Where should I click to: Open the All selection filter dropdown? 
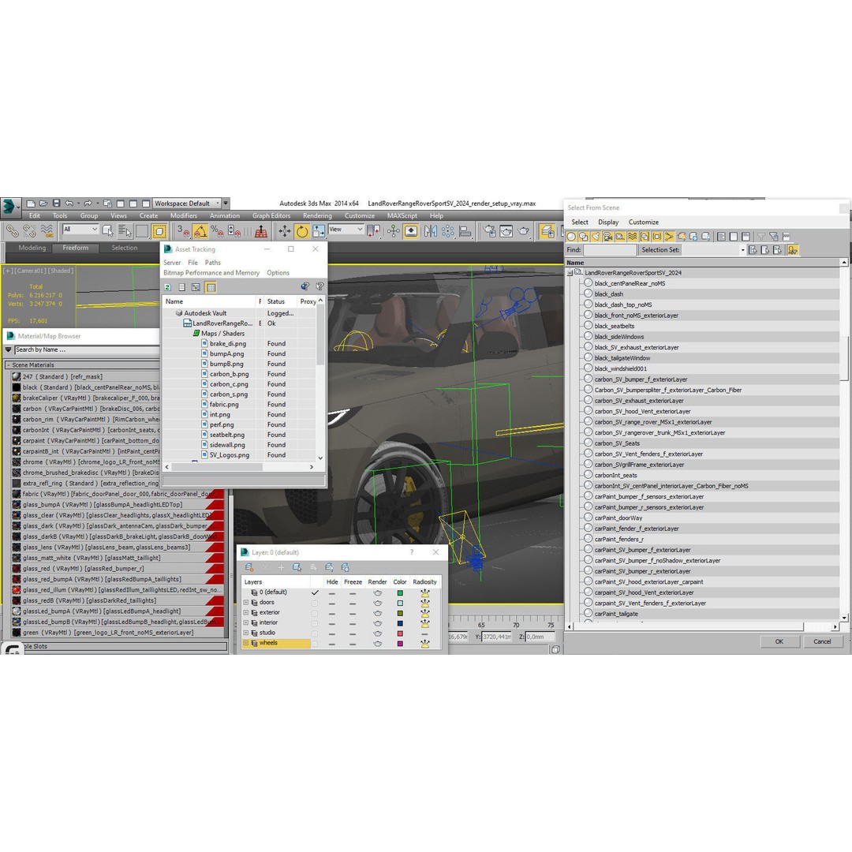pos(80,230)
